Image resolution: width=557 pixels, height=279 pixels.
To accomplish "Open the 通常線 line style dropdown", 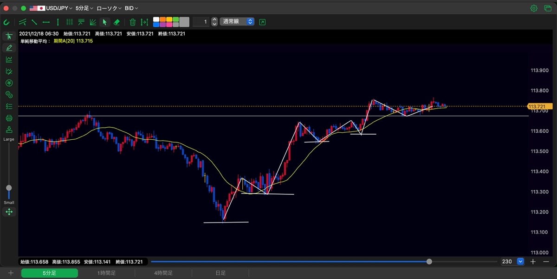I will tap(237, 22).
